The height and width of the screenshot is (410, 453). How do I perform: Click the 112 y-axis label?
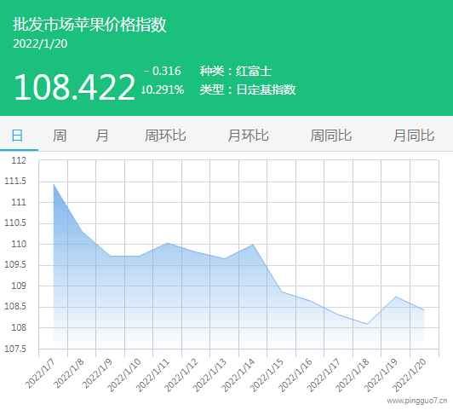tap(19, 160)
